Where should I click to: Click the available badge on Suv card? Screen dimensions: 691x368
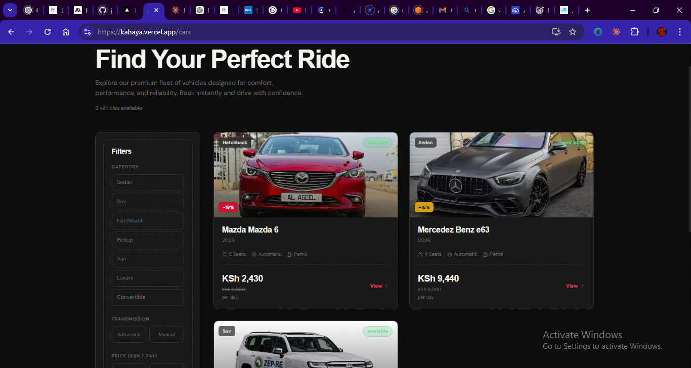(377, 331)
